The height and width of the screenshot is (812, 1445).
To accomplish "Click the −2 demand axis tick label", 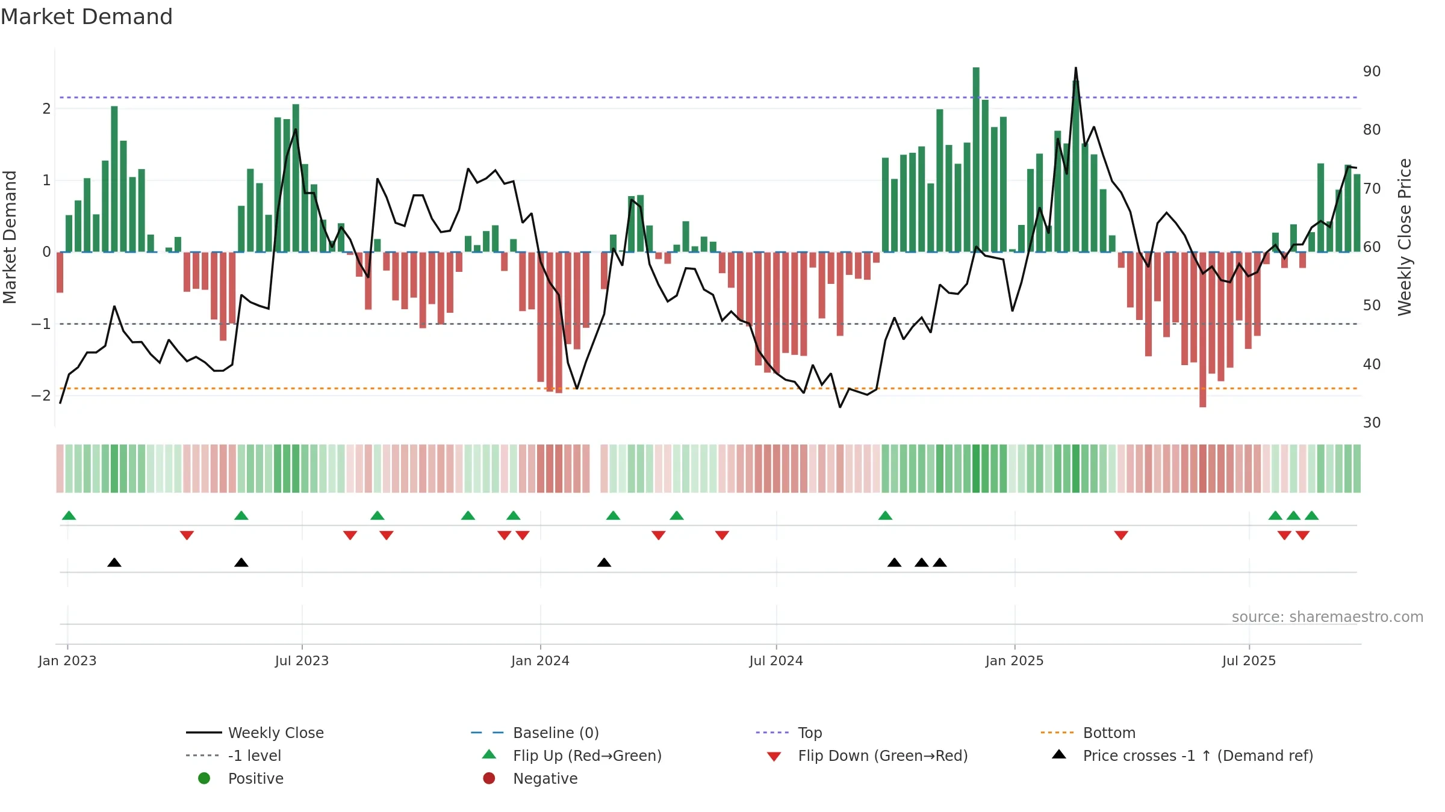I will click(41, 395).
